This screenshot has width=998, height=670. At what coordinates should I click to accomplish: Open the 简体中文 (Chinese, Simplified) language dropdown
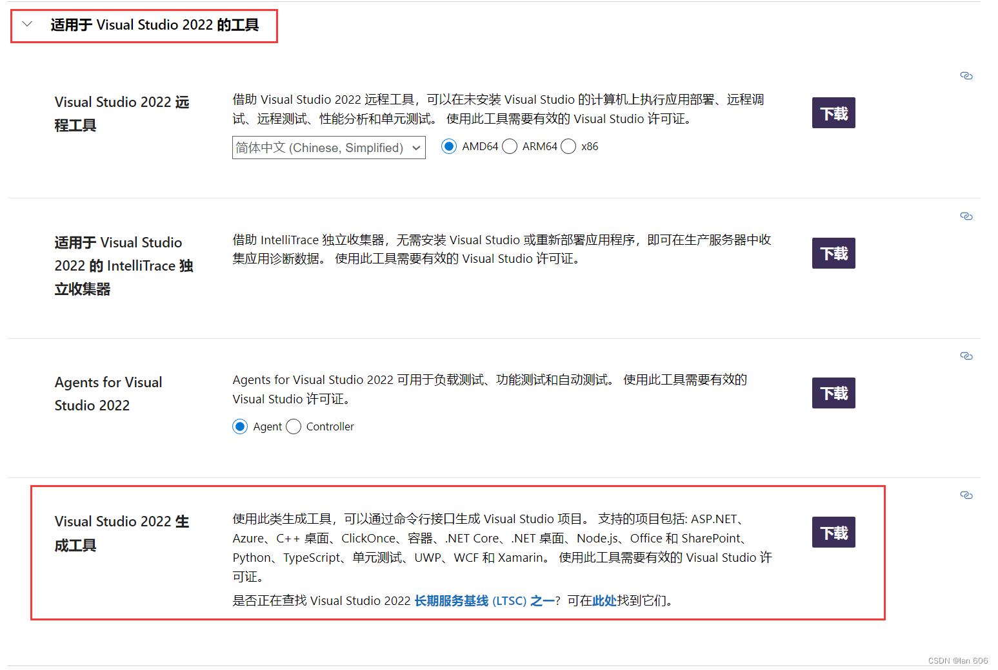(328, 148)
